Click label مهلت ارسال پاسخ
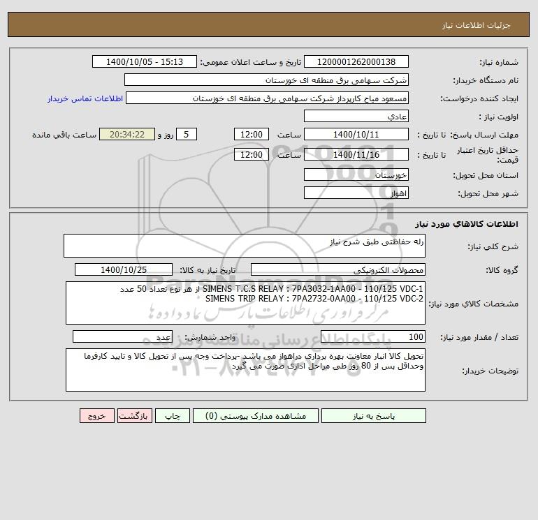Image resolution: width=538 pixels, height=520 pixels. (x=484, y=135)
